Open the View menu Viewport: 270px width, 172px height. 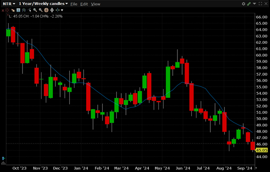click(x=95, y=4)
